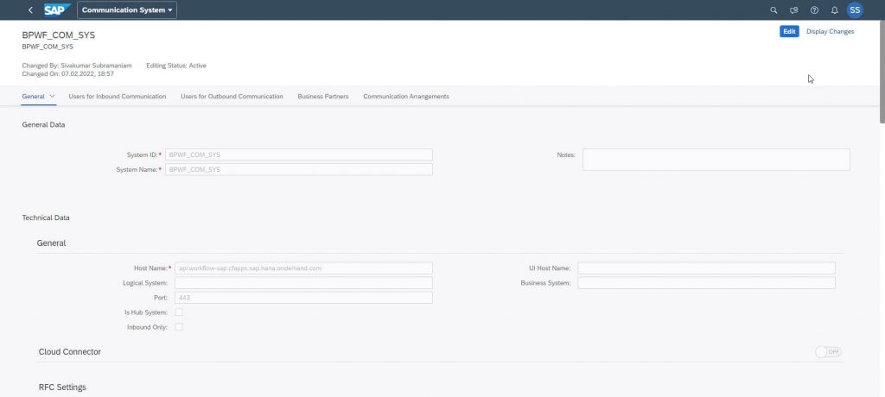885x397 pixels.
Task: Open the feedback megaphone icon
Action: 794,10
